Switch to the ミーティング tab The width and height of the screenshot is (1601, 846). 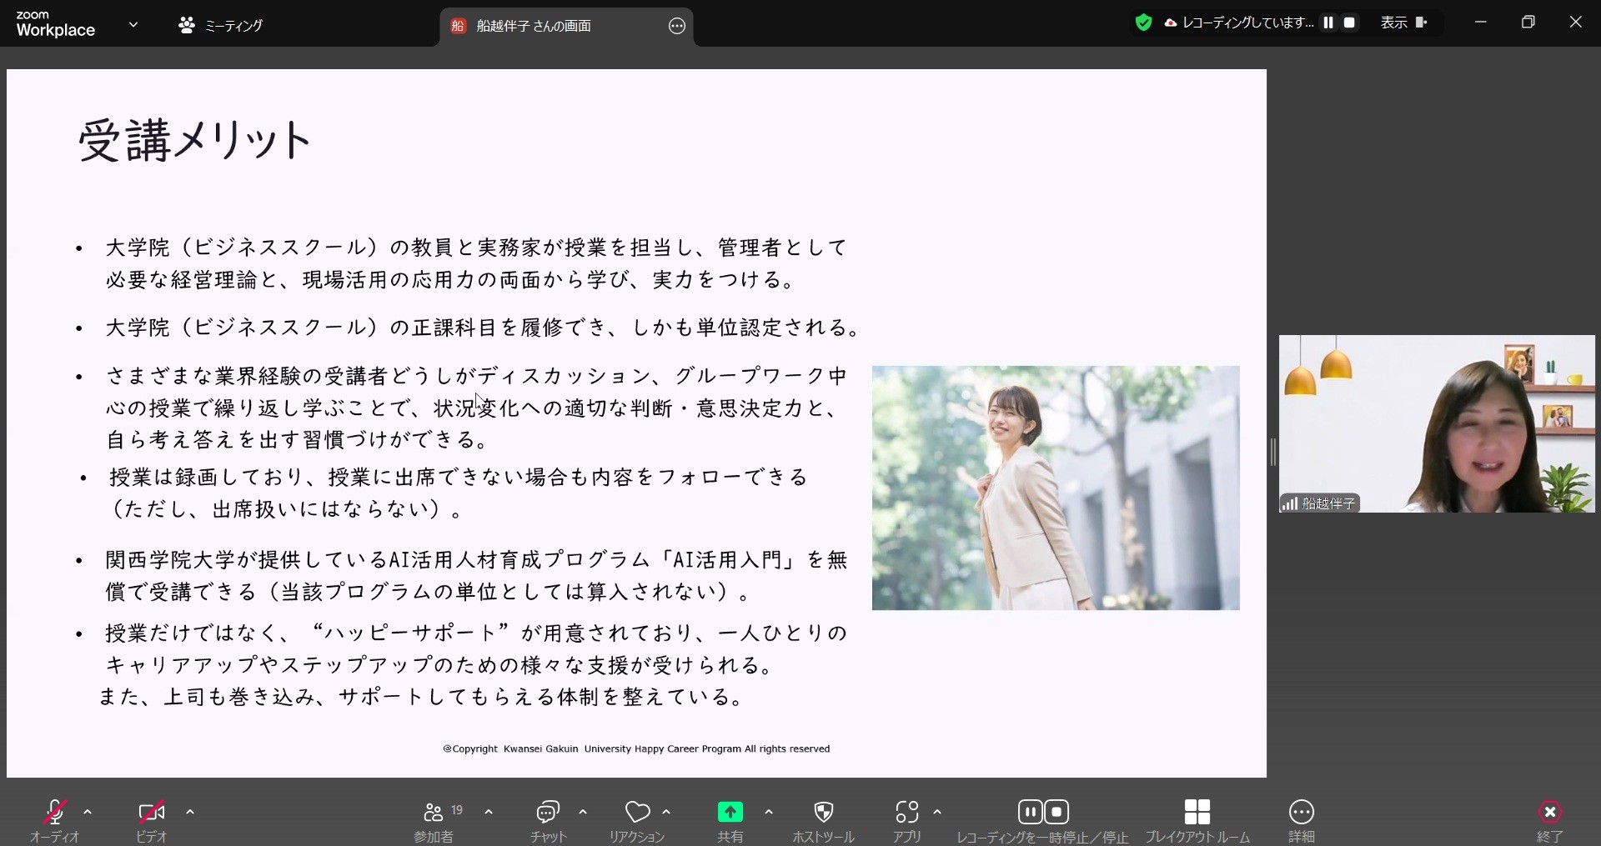click(x=221, y=26)
